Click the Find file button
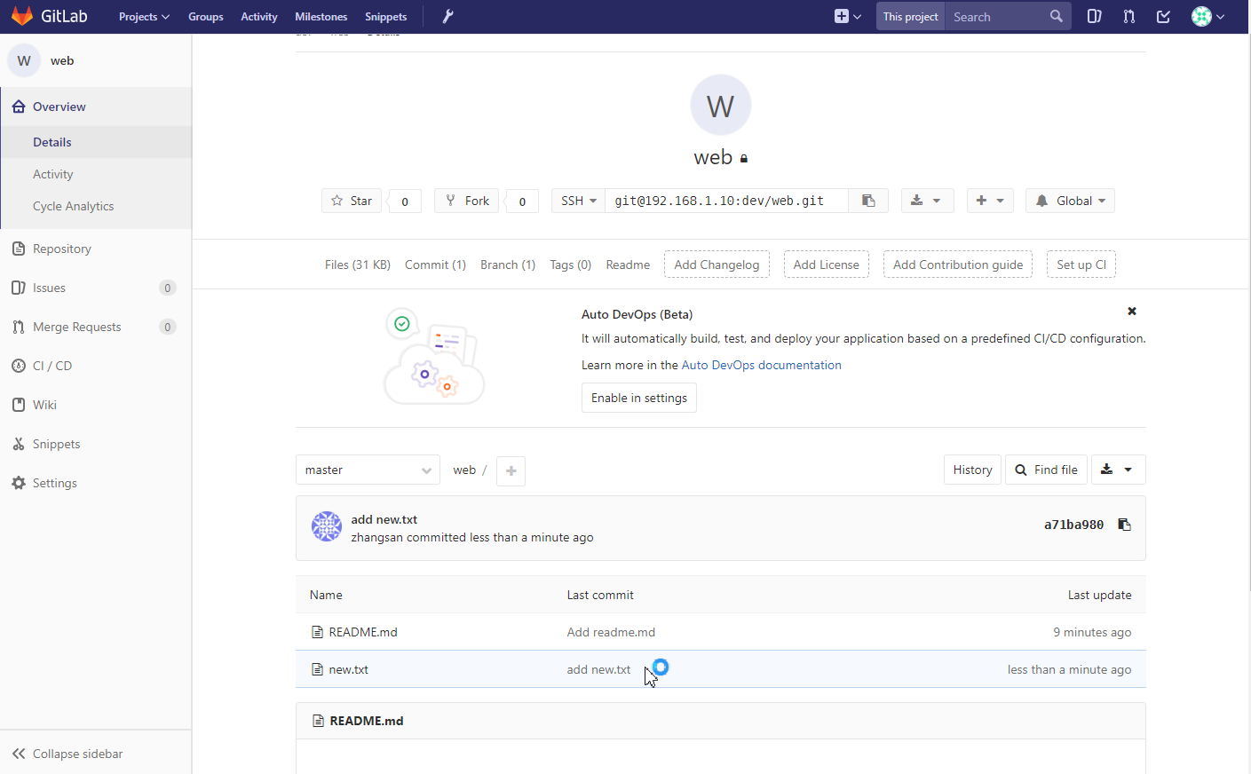 1047,470
